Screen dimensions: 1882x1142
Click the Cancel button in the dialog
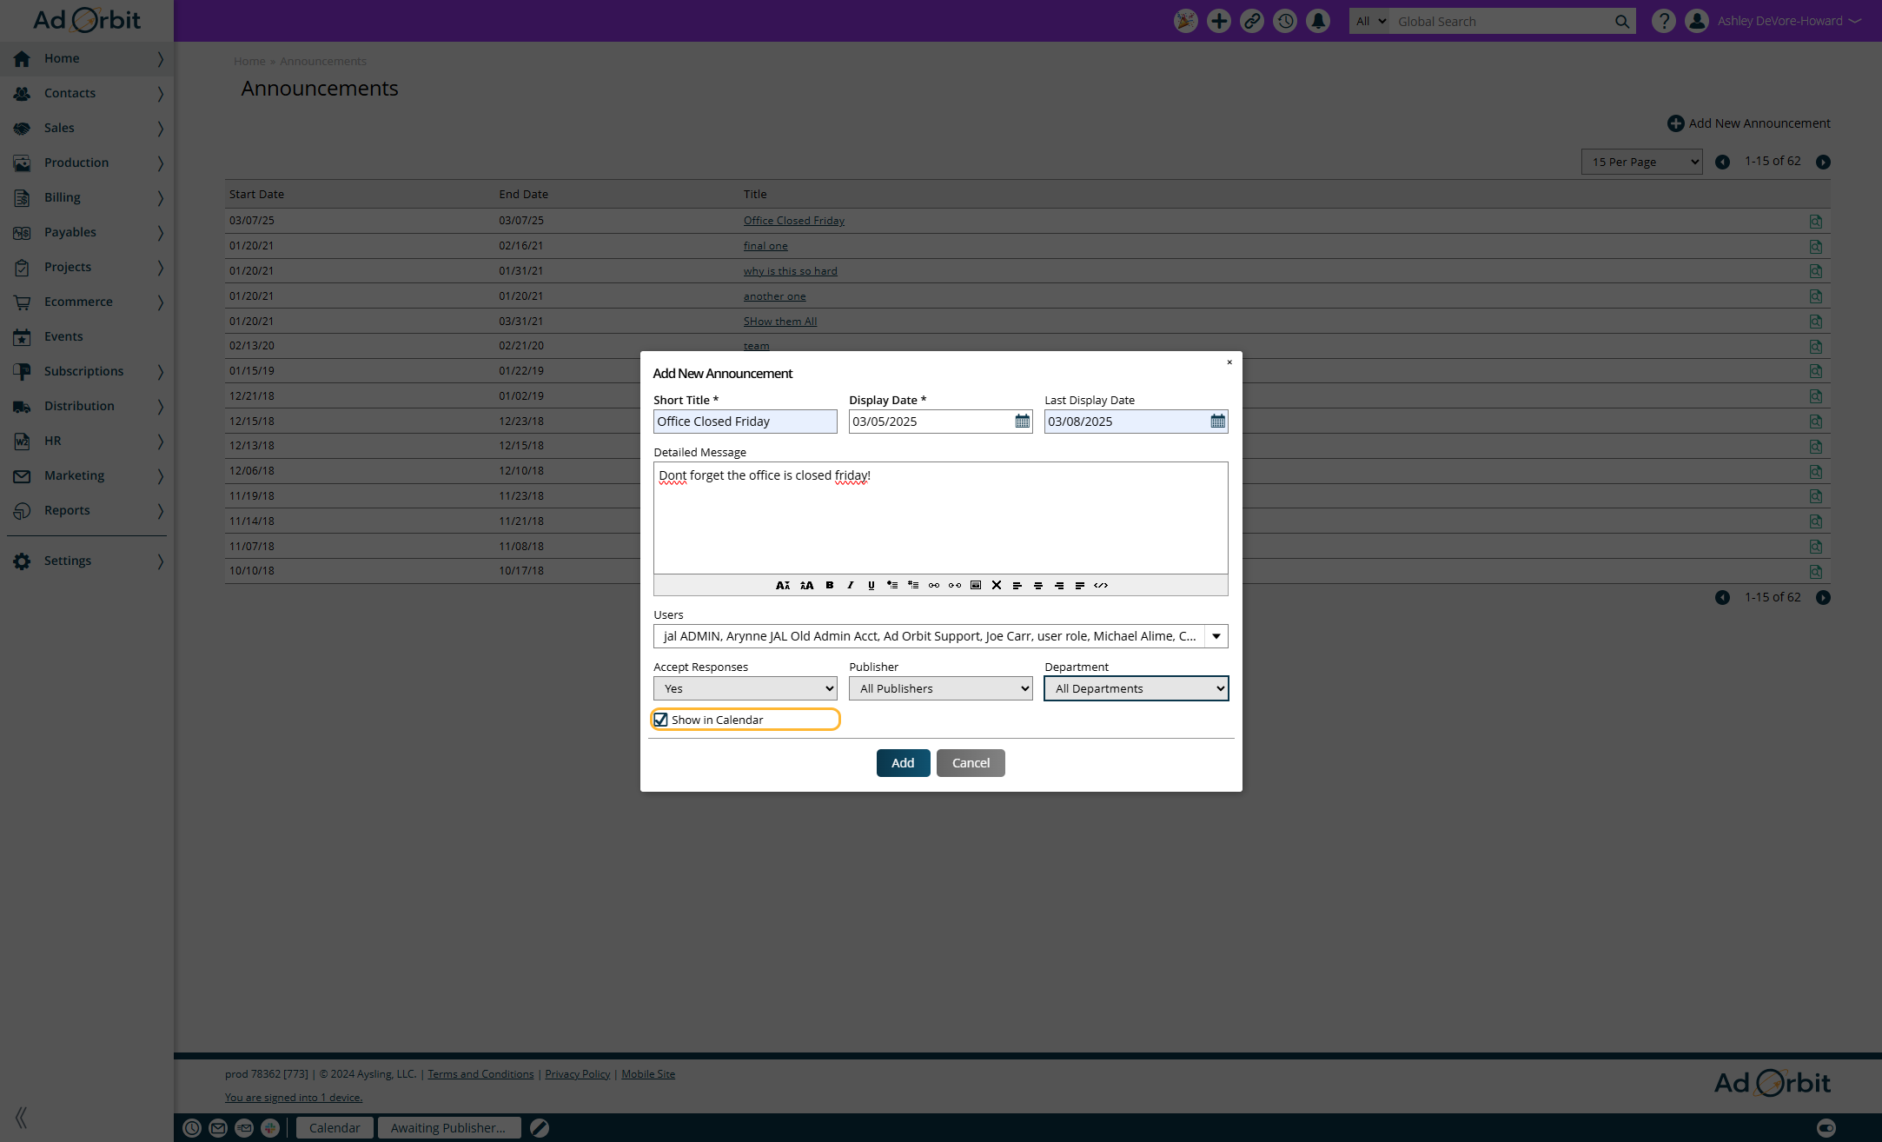coord(971,763)
